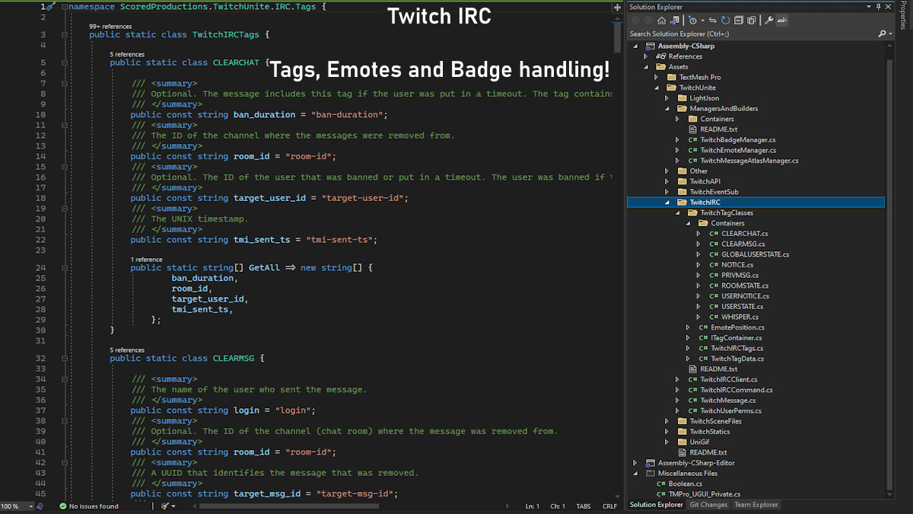913x514 pixels.
Task: Switch to the Team Explorer tab
Action: (756, 505)
